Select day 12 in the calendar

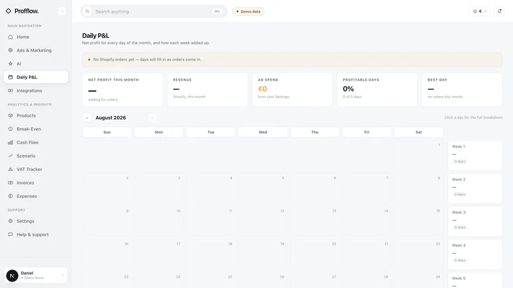(263, 221)
